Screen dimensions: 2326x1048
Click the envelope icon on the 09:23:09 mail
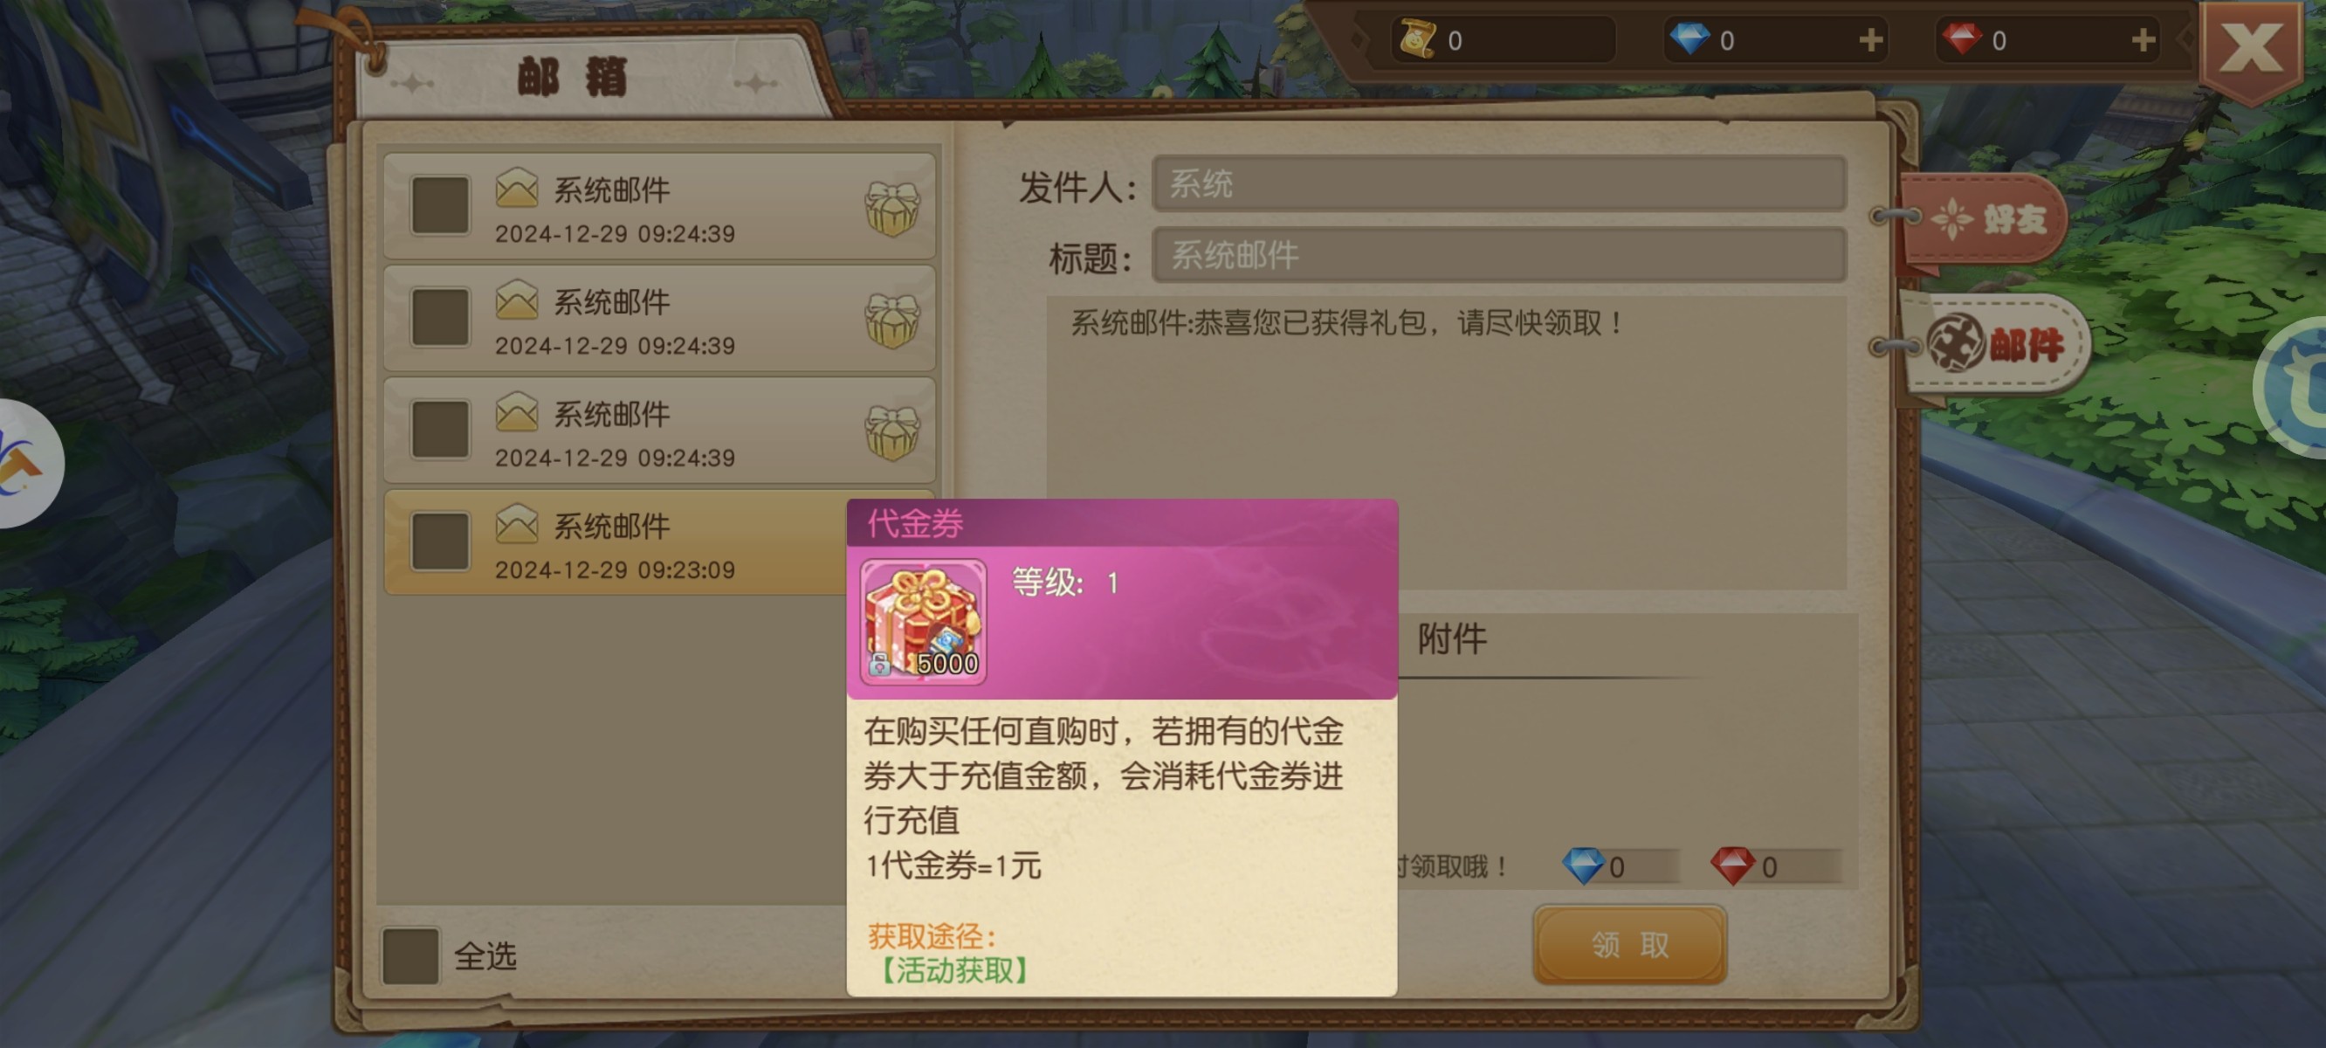coord(517,524)
